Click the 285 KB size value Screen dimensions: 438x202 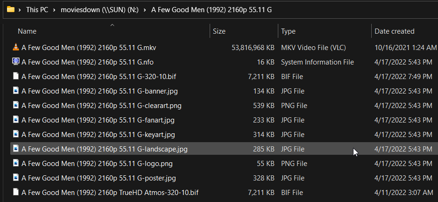coord(263,149)
